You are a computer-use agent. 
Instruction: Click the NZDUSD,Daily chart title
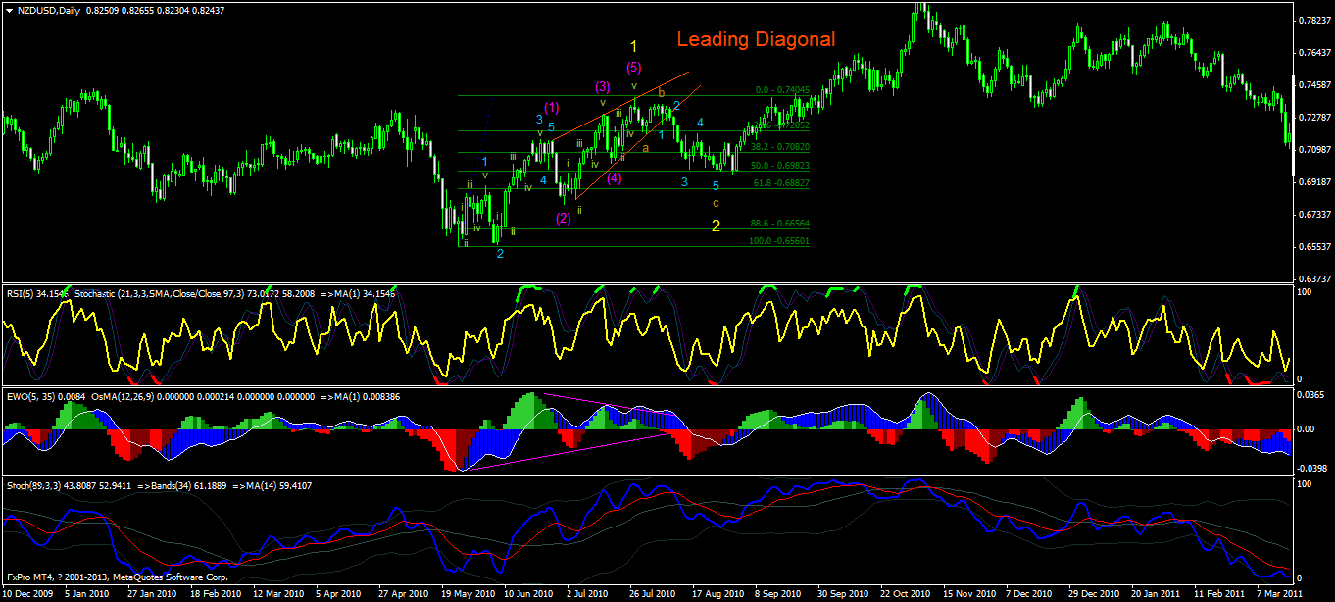(50, 9)
